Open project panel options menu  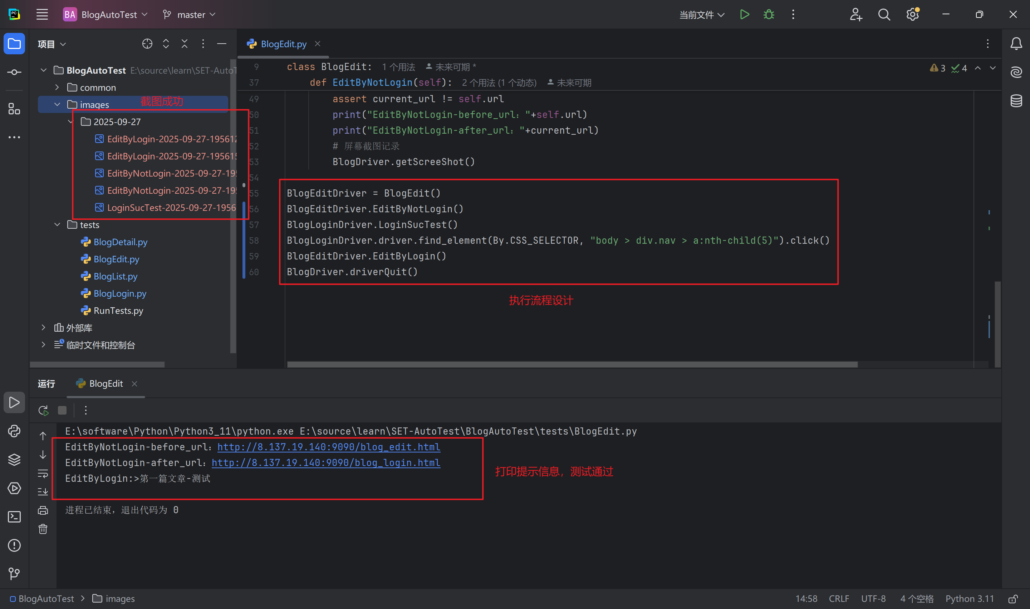tap(203, 44)
